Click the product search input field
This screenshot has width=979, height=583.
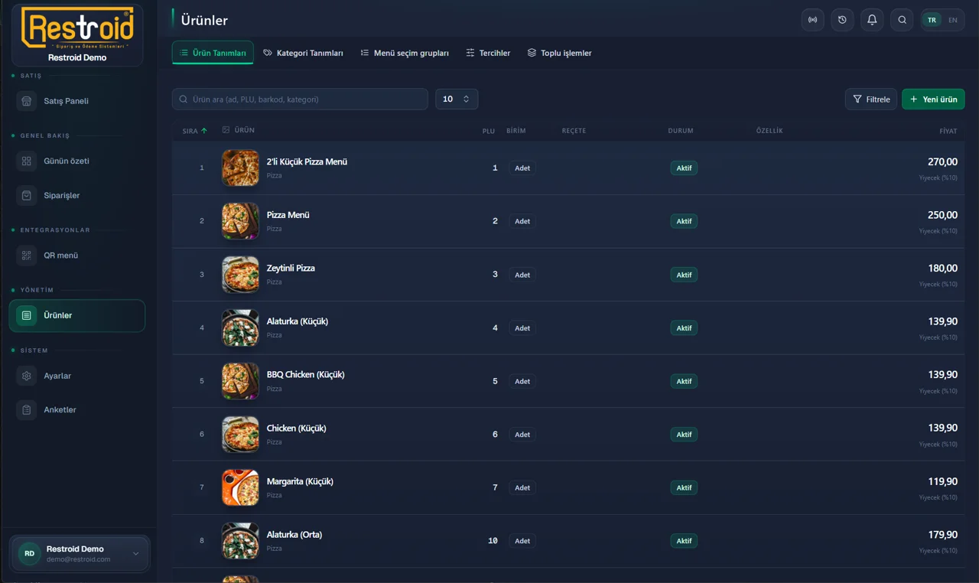300,99
